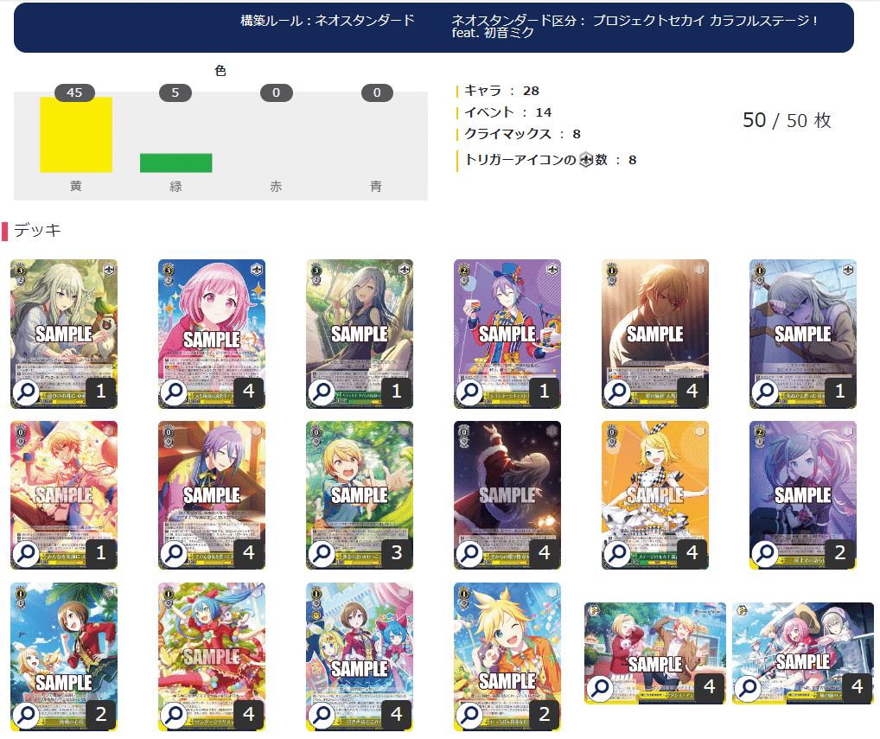
Task: Click the 色 chart title
Action: point(220,71)
